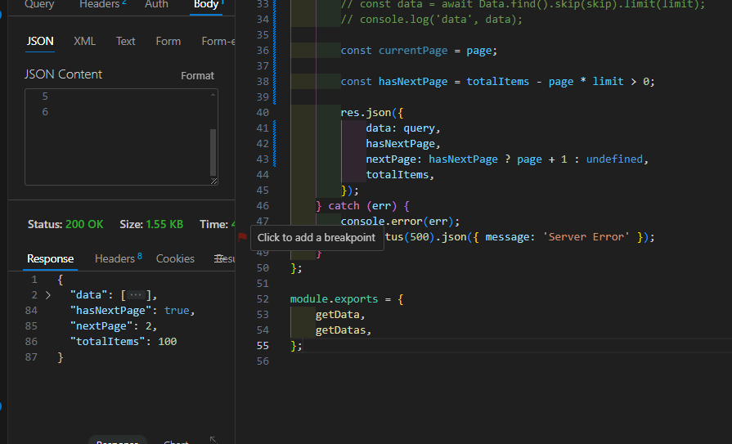The height and width of the screenshot is (444, 732).
Task: Choose the Form body type
Action: pyautogui.click(x=168, y=41)
